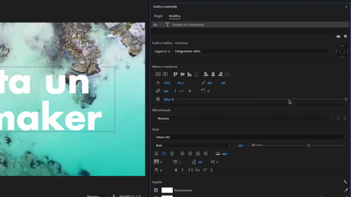Click the new layer icon
This screenshot has height=197, width=351.
[345, 36]
